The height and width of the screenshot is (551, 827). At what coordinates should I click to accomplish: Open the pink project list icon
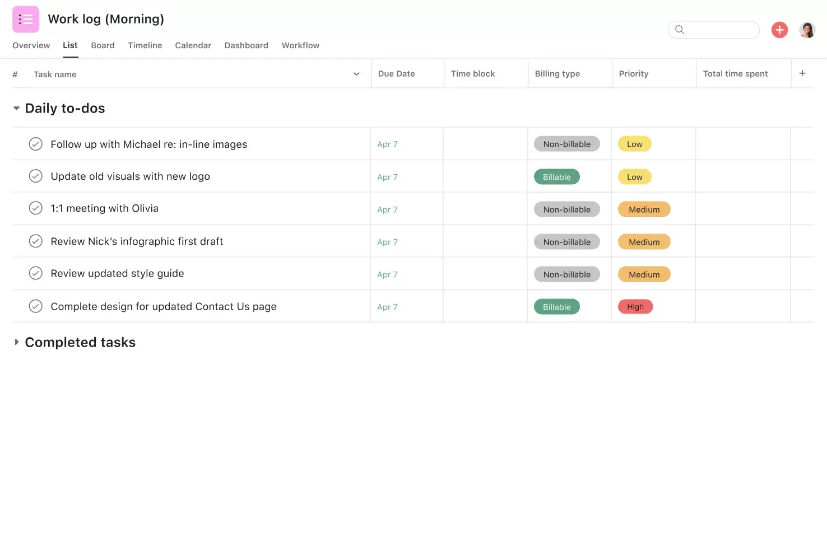[26, 18]
